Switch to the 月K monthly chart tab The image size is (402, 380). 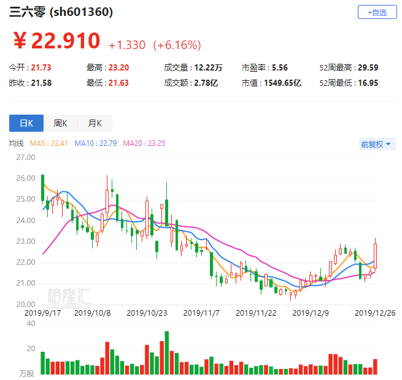[95, 123]
